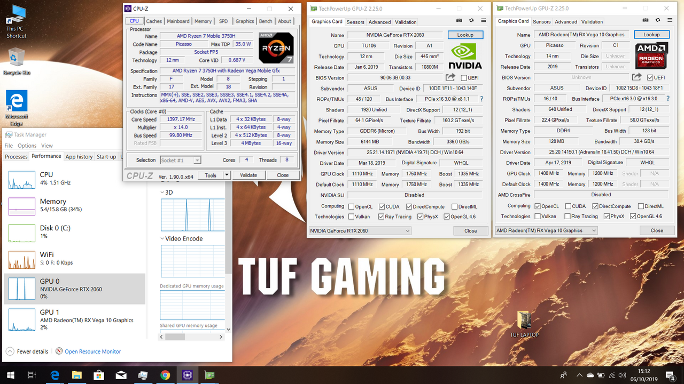Open File Explorer from the taskbar
Screen dimensions: 684x384
click(76, 375)
